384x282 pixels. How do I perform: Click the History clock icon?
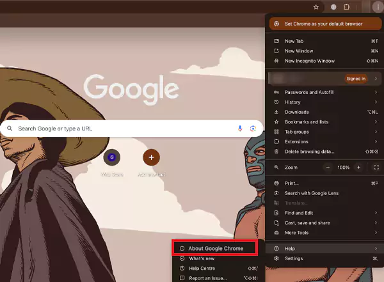pos(276,102)
